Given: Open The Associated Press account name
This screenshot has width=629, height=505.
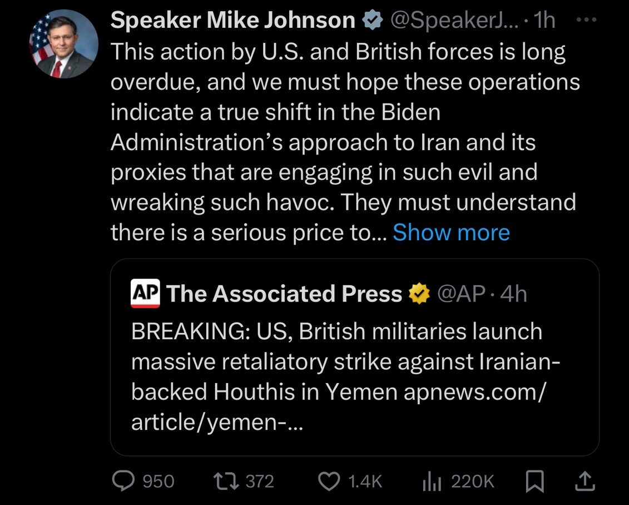Looking at the screenshot, I should click(x=284, y=294).
